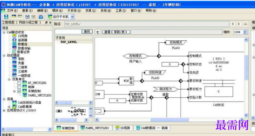The image size is (255, 136).
Task: Toggle the 数据记录 checkbox
Action: (x=14, y=52)
